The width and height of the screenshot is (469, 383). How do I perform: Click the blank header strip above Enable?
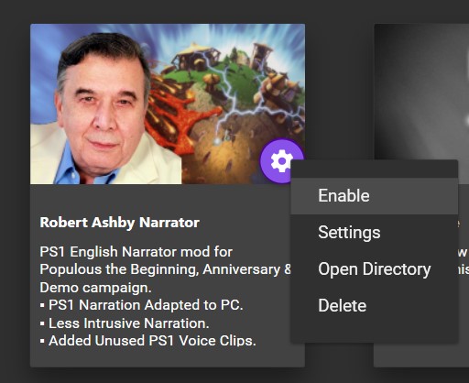tap(375, 169)
